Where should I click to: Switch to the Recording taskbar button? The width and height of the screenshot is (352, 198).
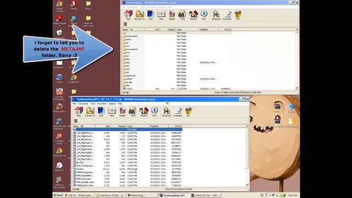[142, 195]
